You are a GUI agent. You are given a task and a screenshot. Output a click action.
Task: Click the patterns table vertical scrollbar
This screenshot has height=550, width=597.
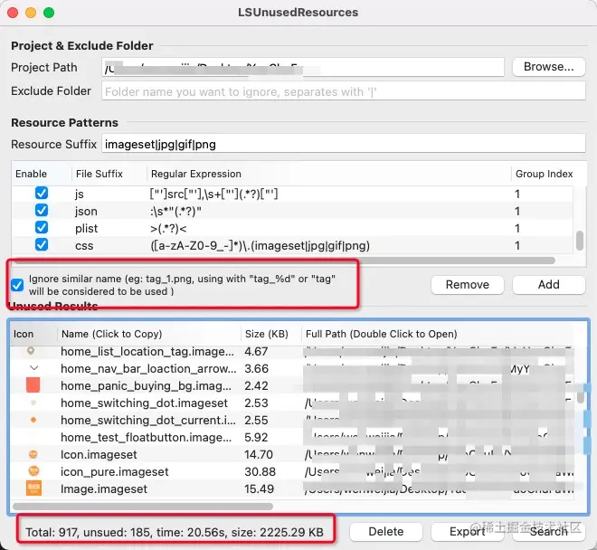pos(580,241)
